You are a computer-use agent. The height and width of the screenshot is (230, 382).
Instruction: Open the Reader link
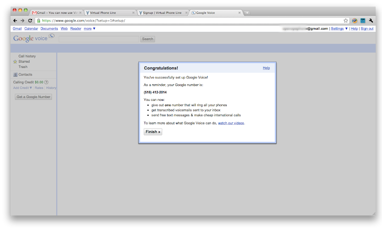point(76,29)
